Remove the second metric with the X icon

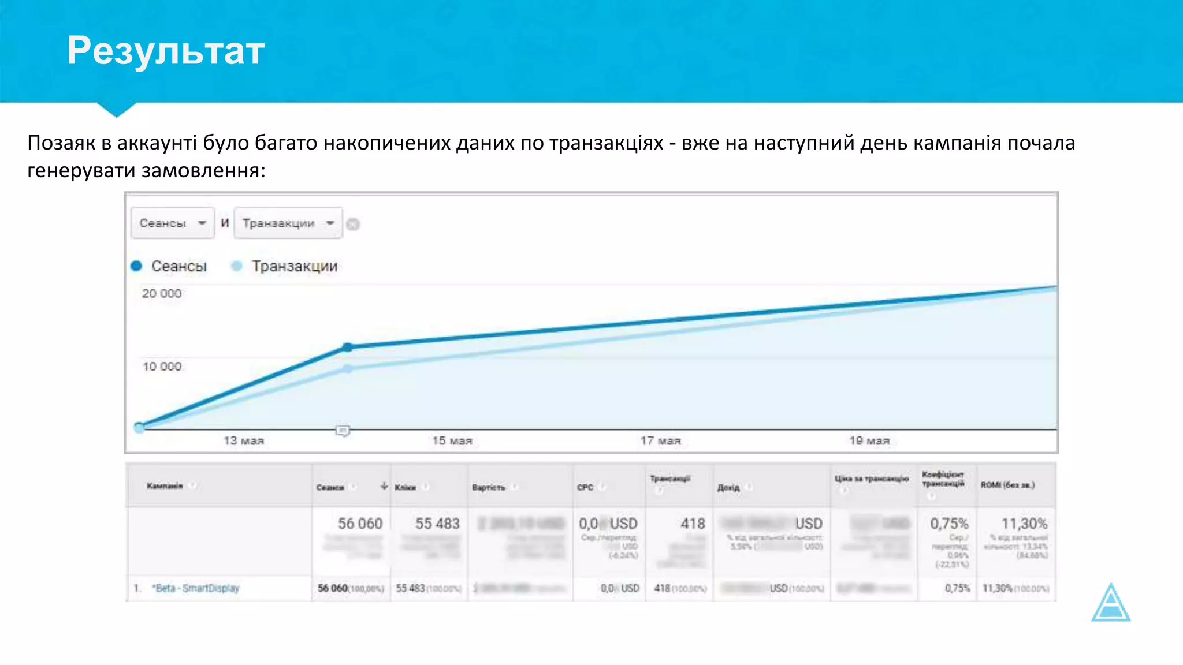353,224
